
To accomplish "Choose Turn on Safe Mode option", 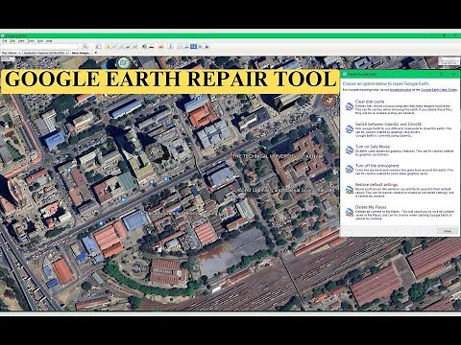I will click(400, 150).
